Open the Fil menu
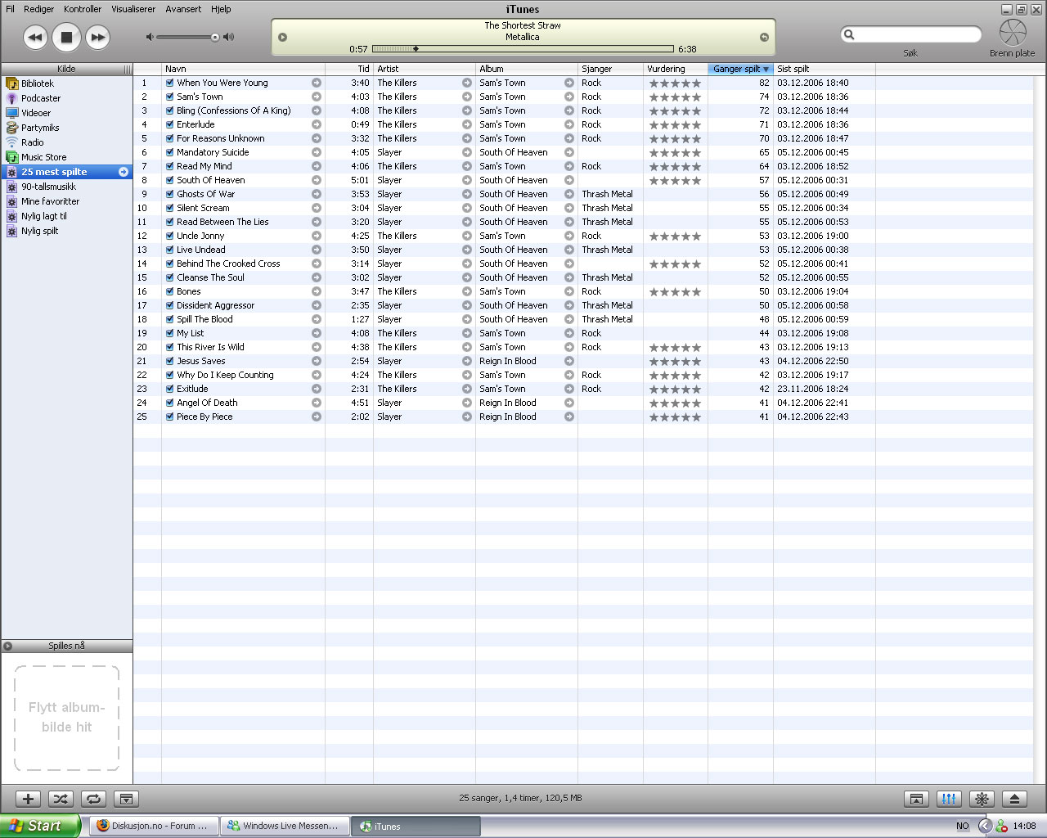This screenshot has height=838, width=1047. (x=10, y=9)
